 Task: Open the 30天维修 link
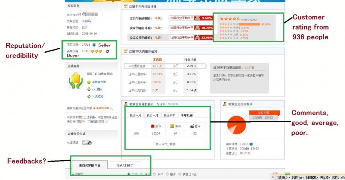pos(98,96)
